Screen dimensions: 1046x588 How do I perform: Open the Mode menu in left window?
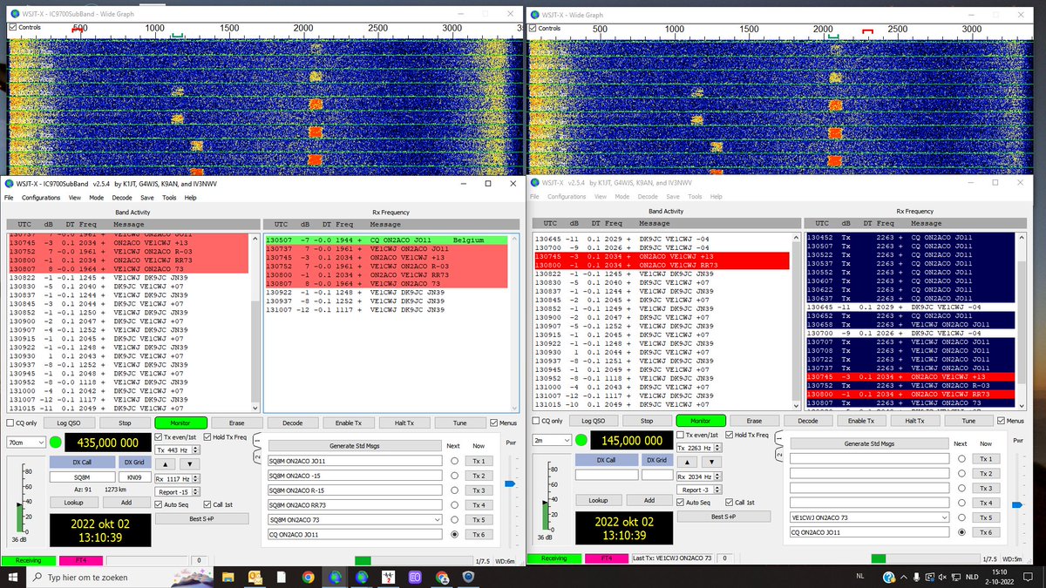point(95,198)
